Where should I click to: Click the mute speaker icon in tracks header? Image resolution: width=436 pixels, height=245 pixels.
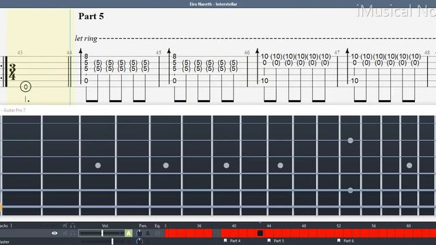(65, 226)
